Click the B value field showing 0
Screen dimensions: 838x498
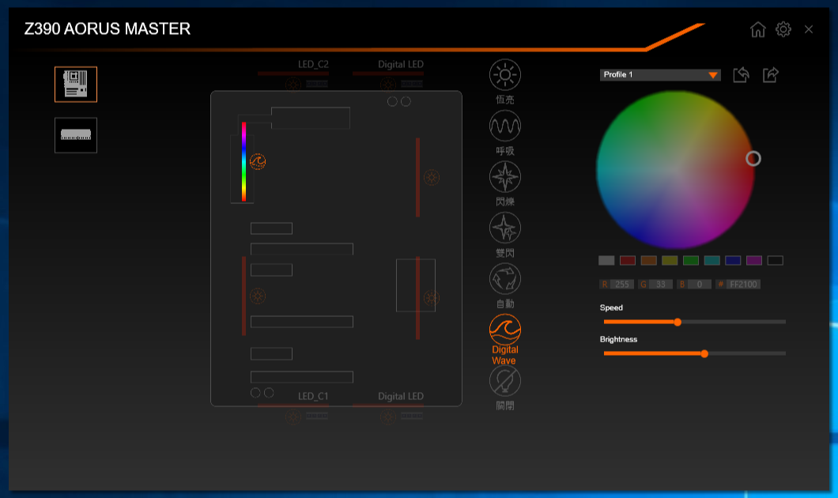(700, 285)
